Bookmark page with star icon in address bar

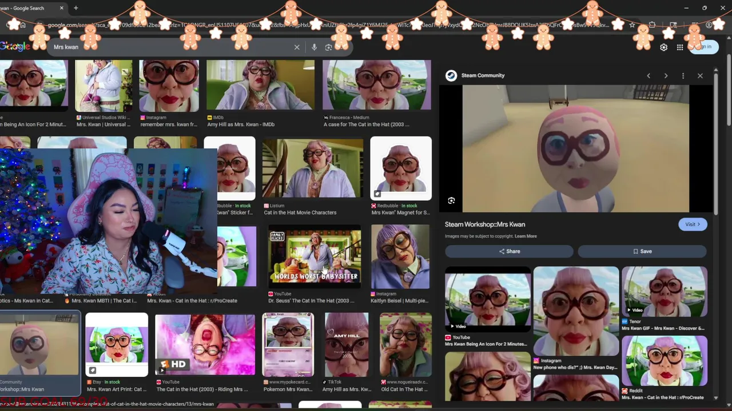(632, 25)
